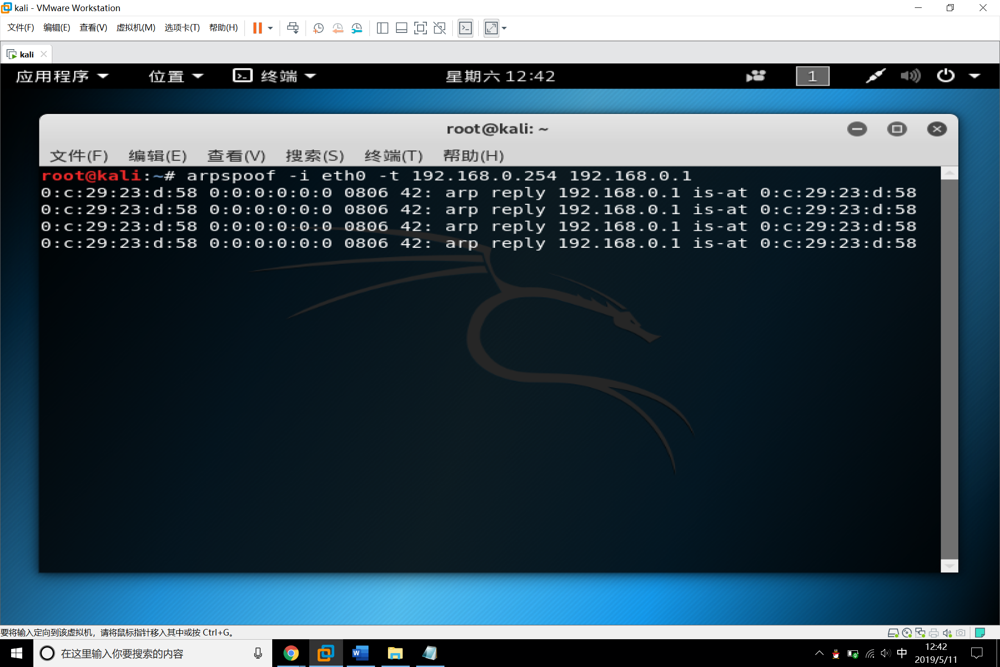Take a snapshot of the VM
Screen dimensions: 1000x667
(318, 28)
